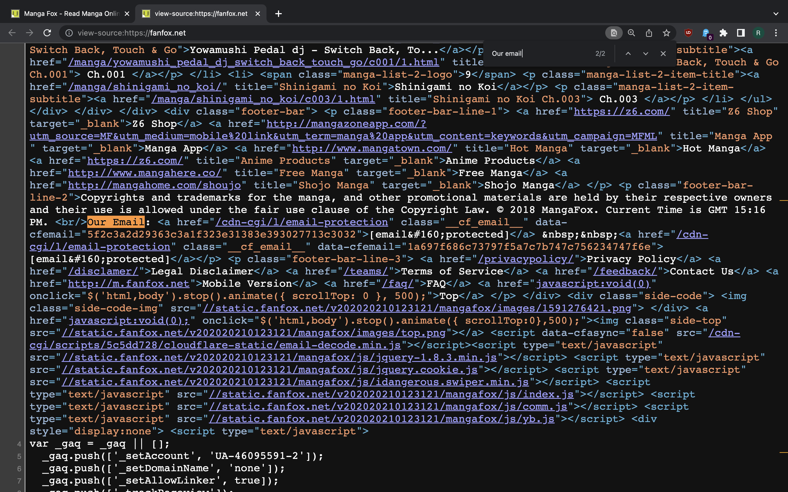The image size is (788, 492).
Task: Open the /manga/shinigami_no_koi/ link
Action: [144, 87]
